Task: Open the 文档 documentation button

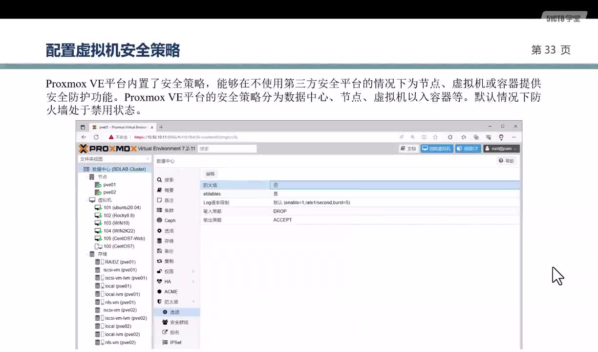Action: 408,149
